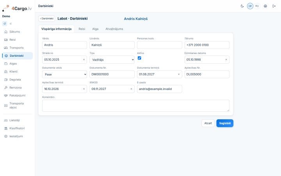This screenshot has width=281, height=176.
Task: Open the user profile icon
Action: [x=265, y=6]
